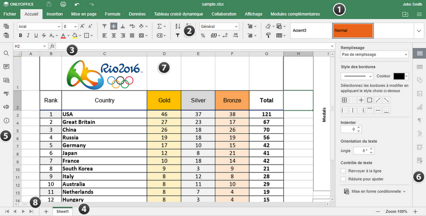Open the 'Fichier' menu tab
This screenshot has height=216, width=426.
pos(10,14)
